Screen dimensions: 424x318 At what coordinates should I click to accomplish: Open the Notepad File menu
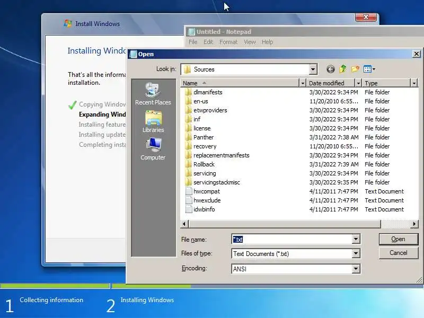193,42
